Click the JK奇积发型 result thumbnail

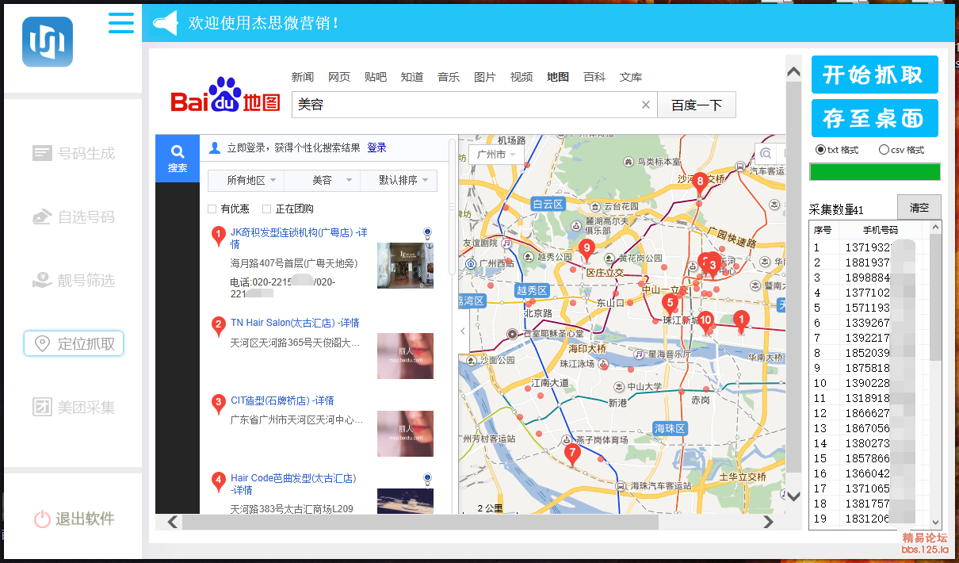[405, 266]
